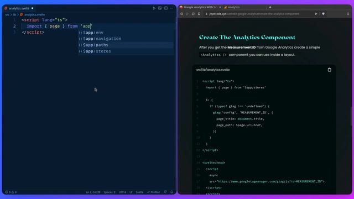
Task: Click the namespace icon beside $app/stores
Action: [x=80, y=51]
